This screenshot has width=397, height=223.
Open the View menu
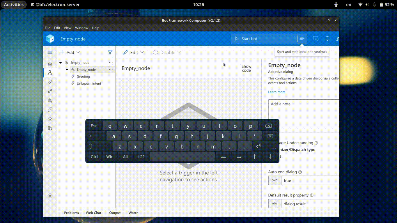tap(68, 28)
